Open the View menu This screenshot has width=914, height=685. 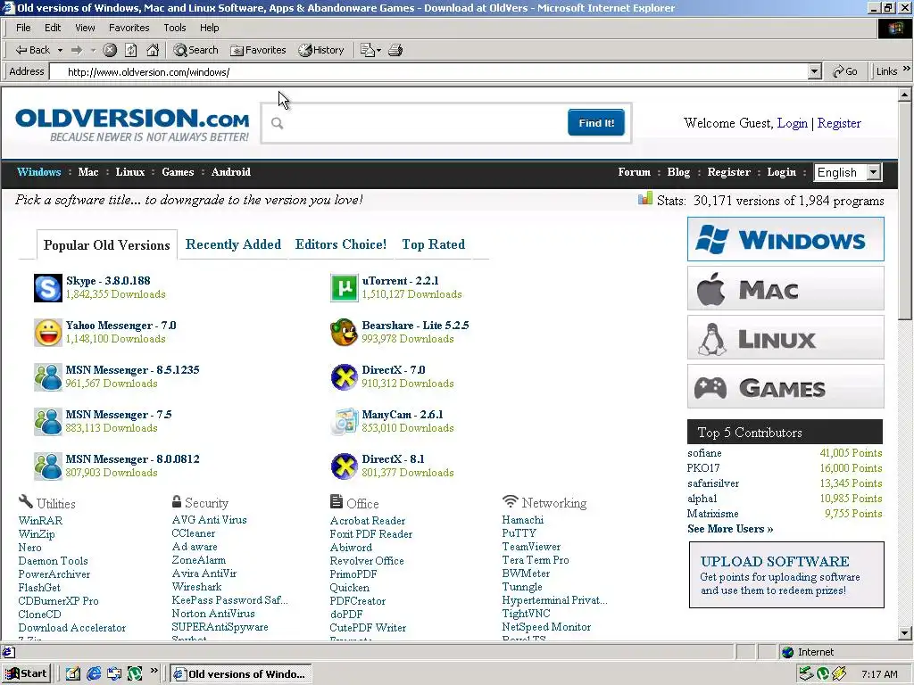click(x=85, y=28)
